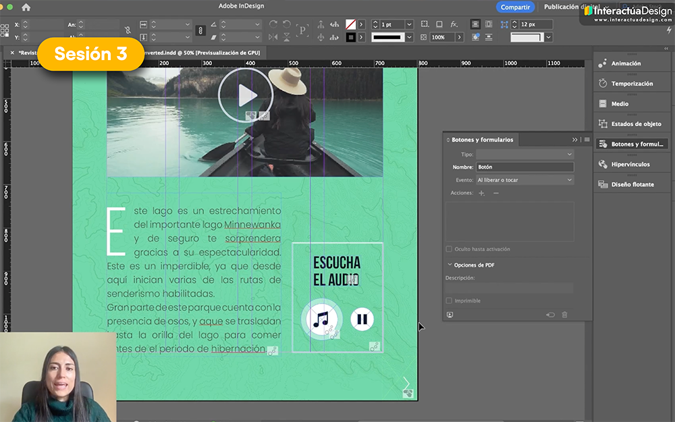
Task: Click the music note audio button
Action: coord(321,319)
